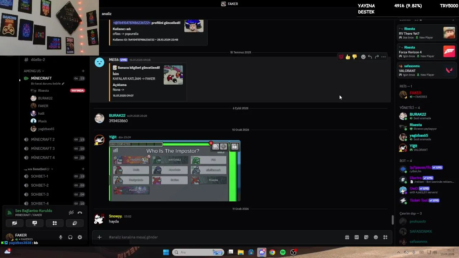This screenshot has width=459, height=258.
Task: Open the add reaction emoji picker
Action: tap(363, 57)
